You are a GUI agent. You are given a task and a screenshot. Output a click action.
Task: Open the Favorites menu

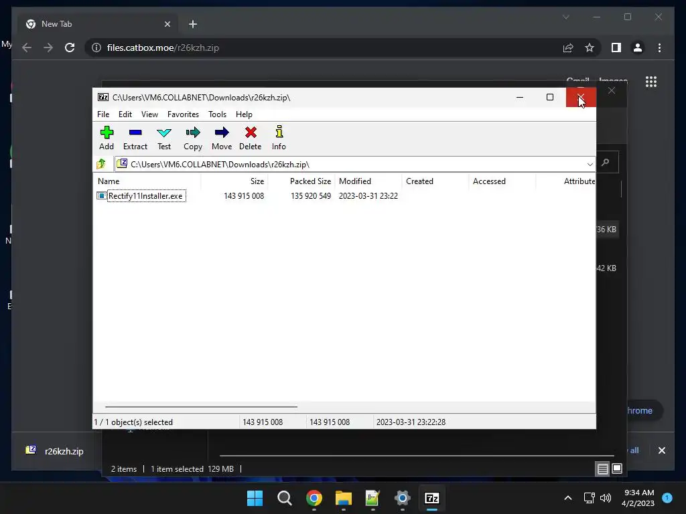[183, 114]
